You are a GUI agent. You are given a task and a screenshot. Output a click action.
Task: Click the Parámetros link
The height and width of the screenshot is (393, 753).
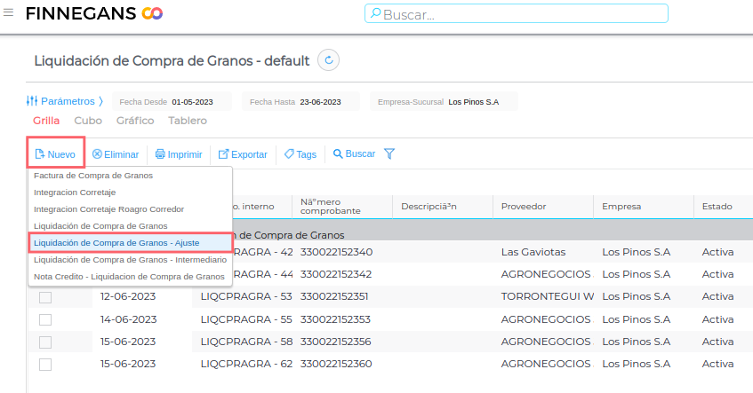click(x=68, y=101)
